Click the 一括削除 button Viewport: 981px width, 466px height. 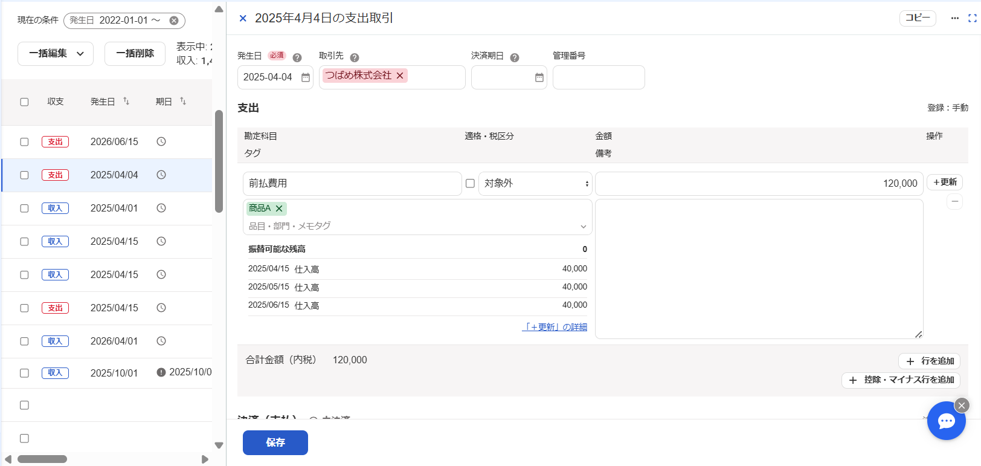(x=135, y=54)
